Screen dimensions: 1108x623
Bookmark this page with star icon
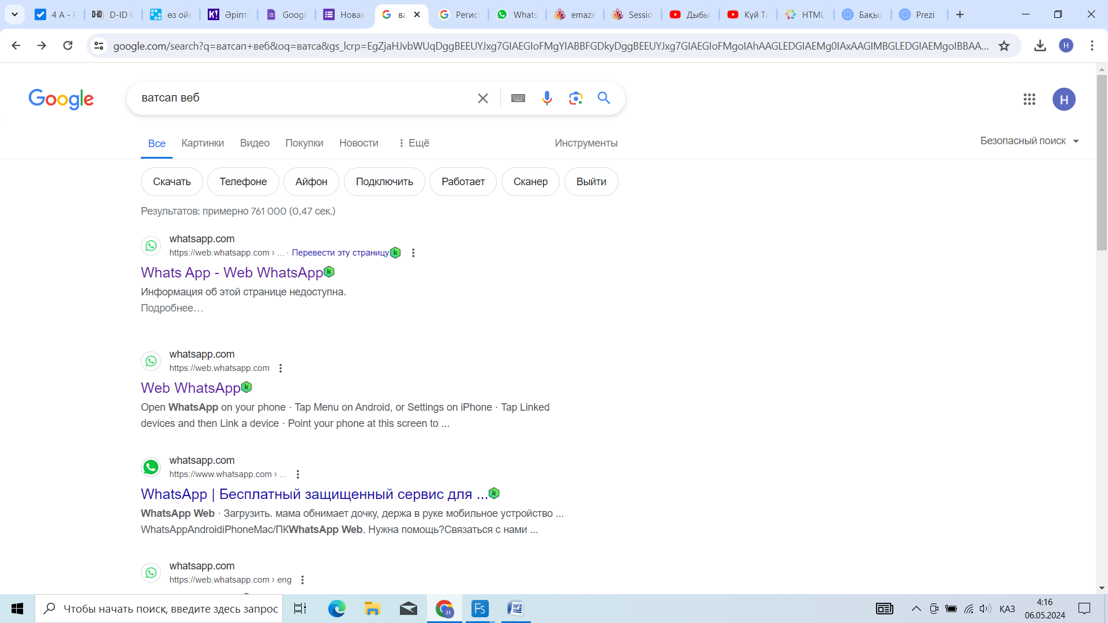tap(1004, 46)
